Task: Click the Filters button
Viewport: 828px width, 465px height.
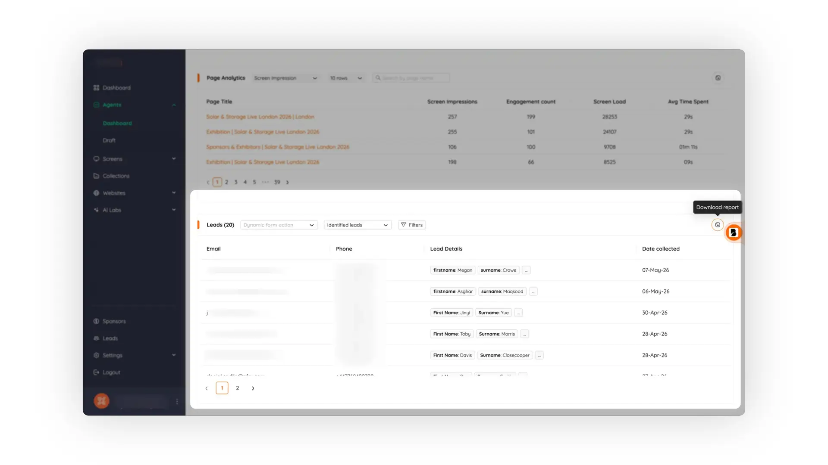Action: coord(412,225)
